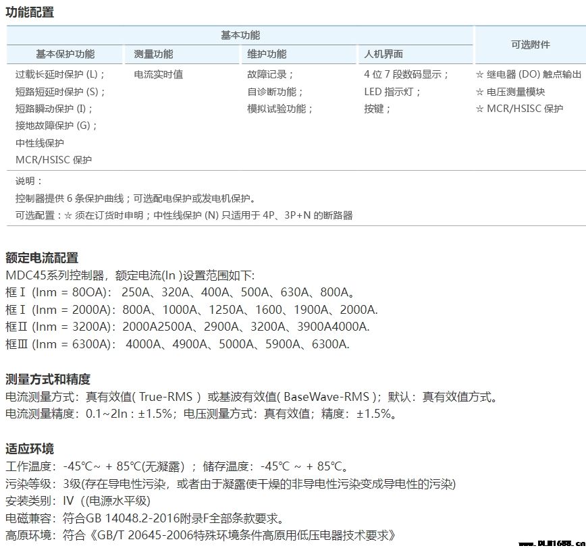Image resolution: width=586 pixels, height=548 pixels.
Task: Click the 4 位 7 段数码显示 entry
Action: click(406, 75)
